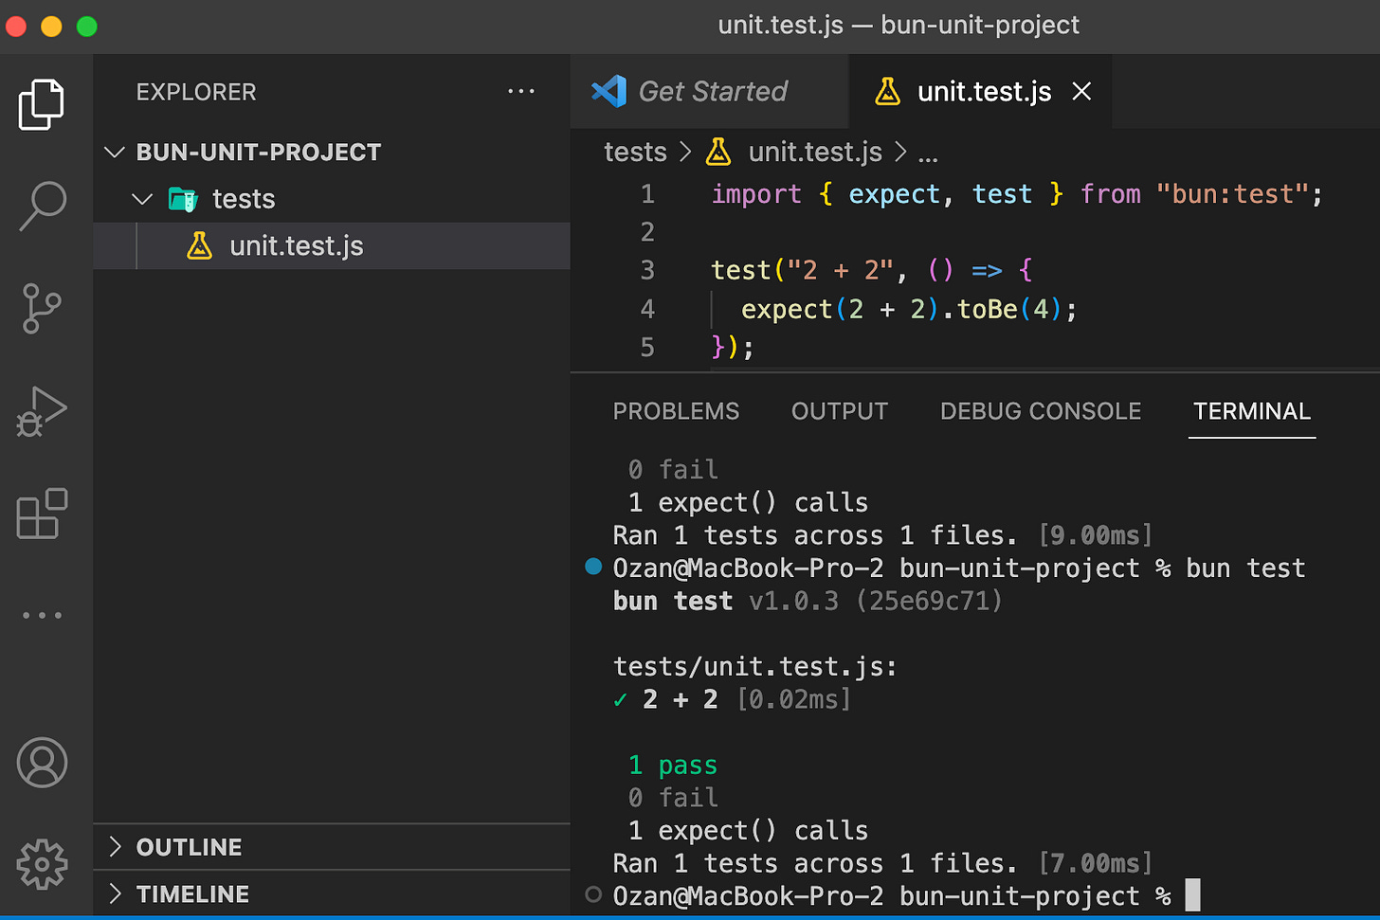
Task: Open the Source Control view icon
Action: point(42,308)
